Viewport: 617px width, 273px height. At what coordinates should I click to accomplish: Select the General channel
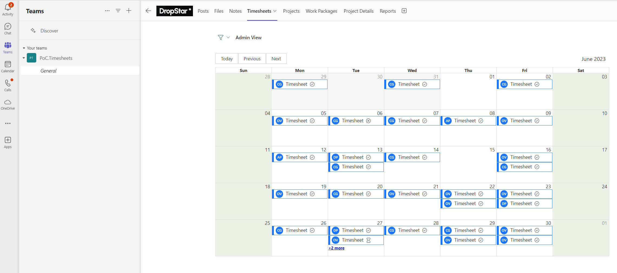pyautogui.click(x=48, y=71)
